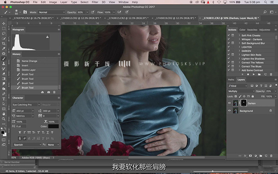The width and height of the screenshot is (278, 174).
Task: Click the layer mask thumbnail on Darken
Action: 243,103
